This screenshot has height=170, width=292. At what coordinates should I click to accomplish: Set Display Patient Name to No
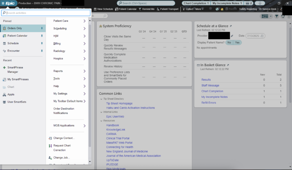(x=229, y=42)
